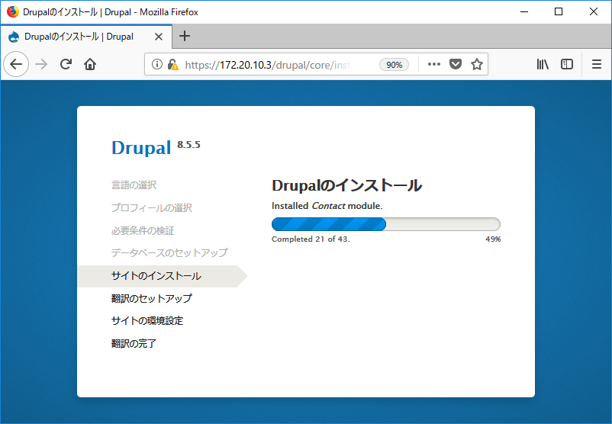
Task: Open a new tab with plus button
Action: [184, 37]
